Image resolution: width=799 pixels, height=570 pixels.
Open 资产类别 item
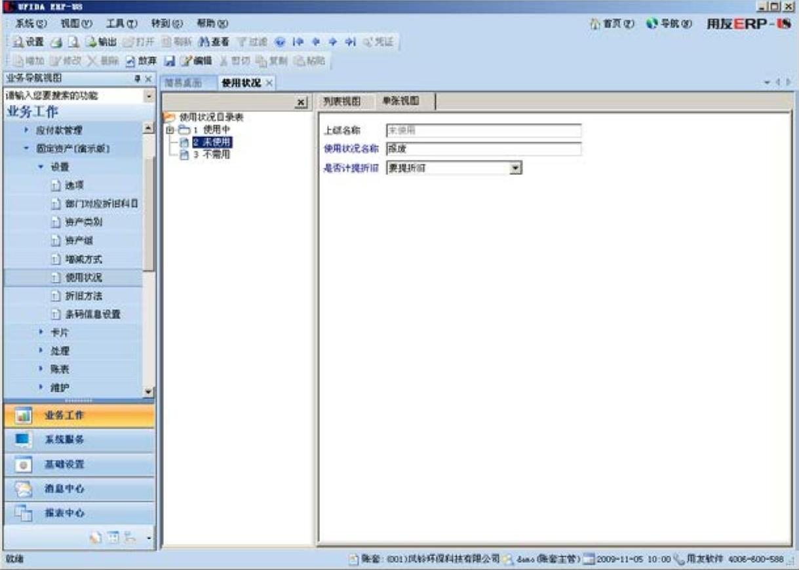point(84,222)
